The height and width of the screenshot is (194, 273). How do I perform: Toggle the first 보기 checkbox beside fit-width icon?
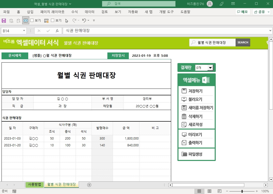[32, 20]
